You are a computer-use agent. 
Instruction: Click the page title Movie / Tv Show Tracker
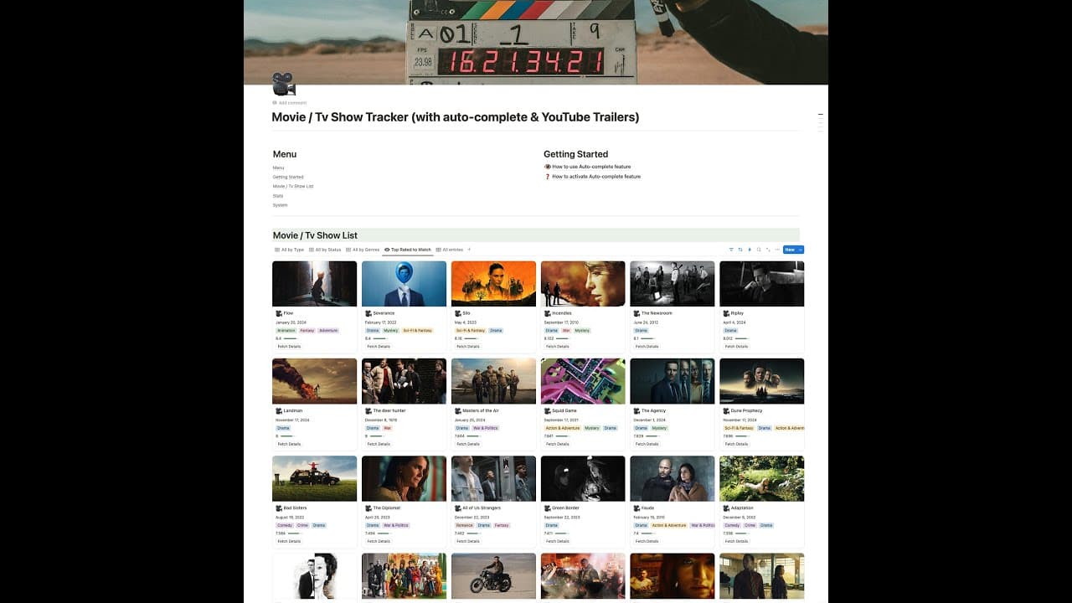[x=456, y=117]
